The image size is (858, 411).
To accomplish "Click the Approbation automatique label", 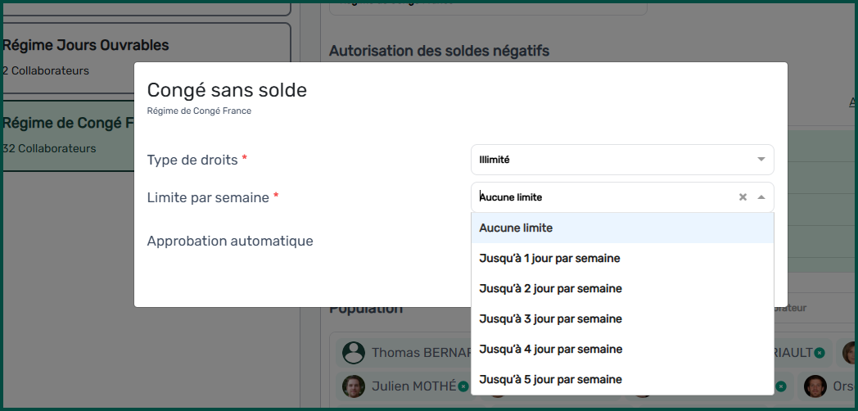I will tap(230, 241).
